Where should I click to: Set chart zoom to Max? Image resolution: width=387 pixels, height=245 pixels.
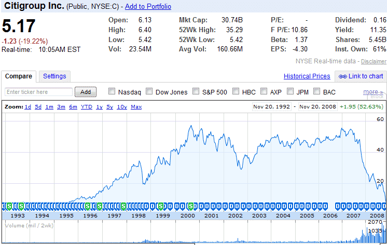point(136,107)
